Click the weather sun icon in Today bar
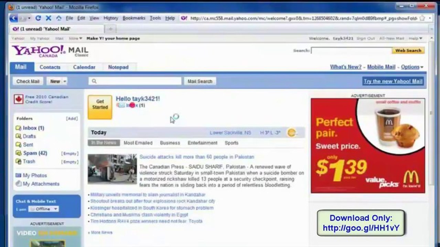The width and height of the screenshot is (440, 247). click(x=292, y=132)
